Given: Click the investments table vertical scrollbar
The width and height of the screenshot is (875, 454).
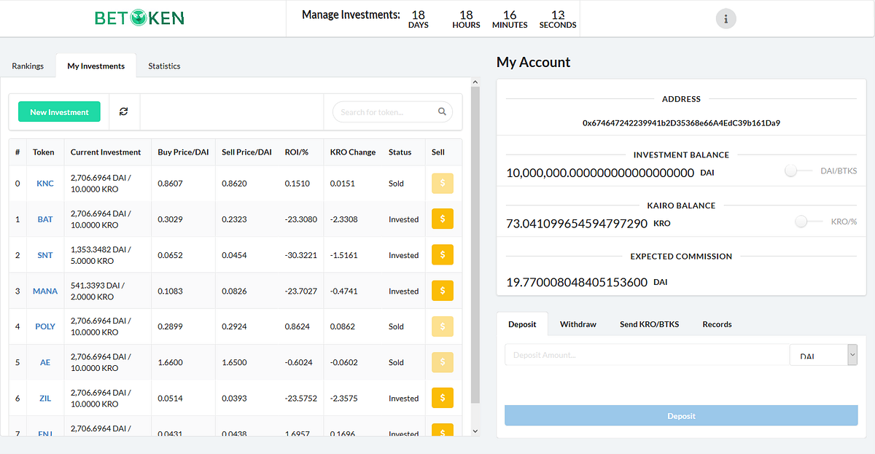Looking at the screenshot, I should pyautogui.click(x=475, y=244).
